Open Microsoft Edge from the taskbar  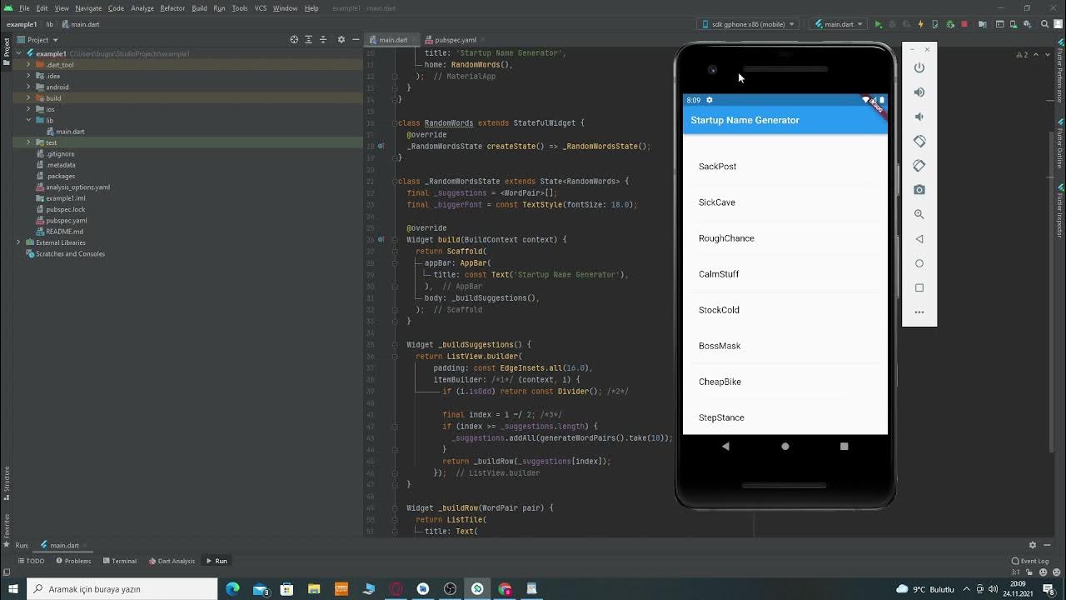click(x=232, y=589)
